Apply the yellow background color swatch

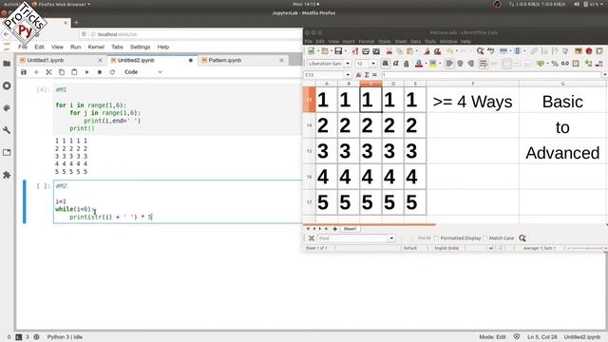[433, 64]
